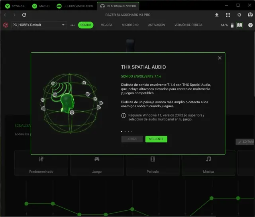
Task: Open the Synapse tab
Action: coord(15,6)
